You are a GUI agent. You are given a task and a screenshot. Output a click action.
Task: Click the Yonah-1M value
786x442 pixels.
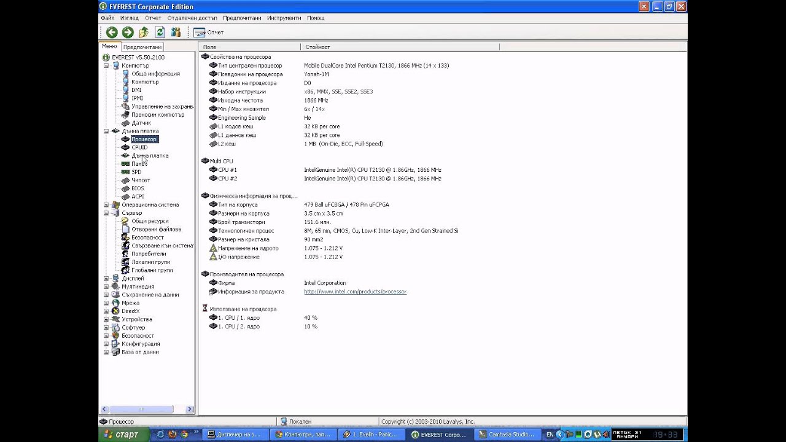316,74
